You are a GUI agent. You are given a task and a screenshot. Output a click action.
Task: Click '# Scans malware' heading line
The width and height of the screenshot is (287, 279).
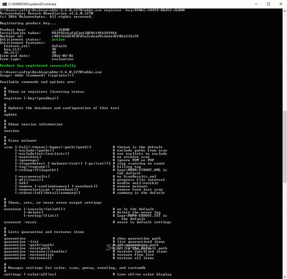pos(20,141)
